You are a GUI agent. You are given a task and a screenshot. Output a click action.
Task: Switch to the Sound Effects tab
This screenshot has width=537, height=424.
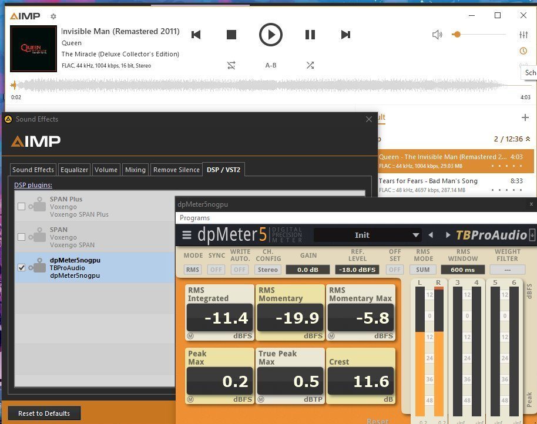pos(33,170)
